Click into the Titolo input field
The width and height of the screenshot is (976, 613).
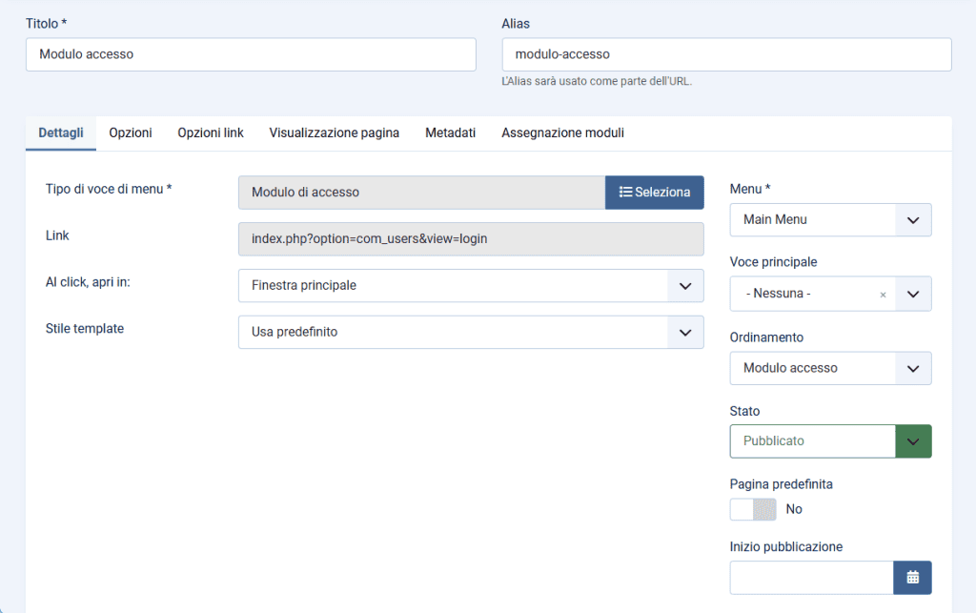(x=251, y=54)
